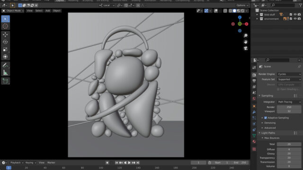Image resolution: width=303 pixels, height=170 pixels.
Task: Open the Output properties tab
Action: (x=254, y=81)
